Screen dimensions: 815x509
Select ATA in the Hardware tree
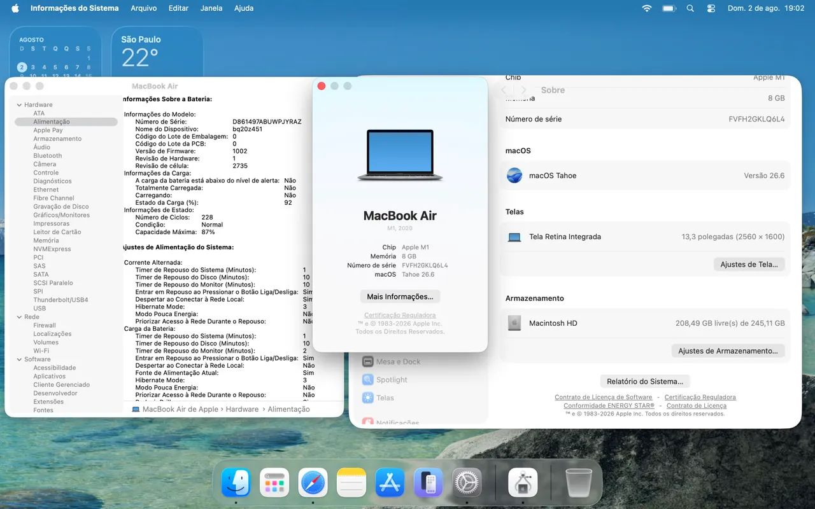point(39,113)
